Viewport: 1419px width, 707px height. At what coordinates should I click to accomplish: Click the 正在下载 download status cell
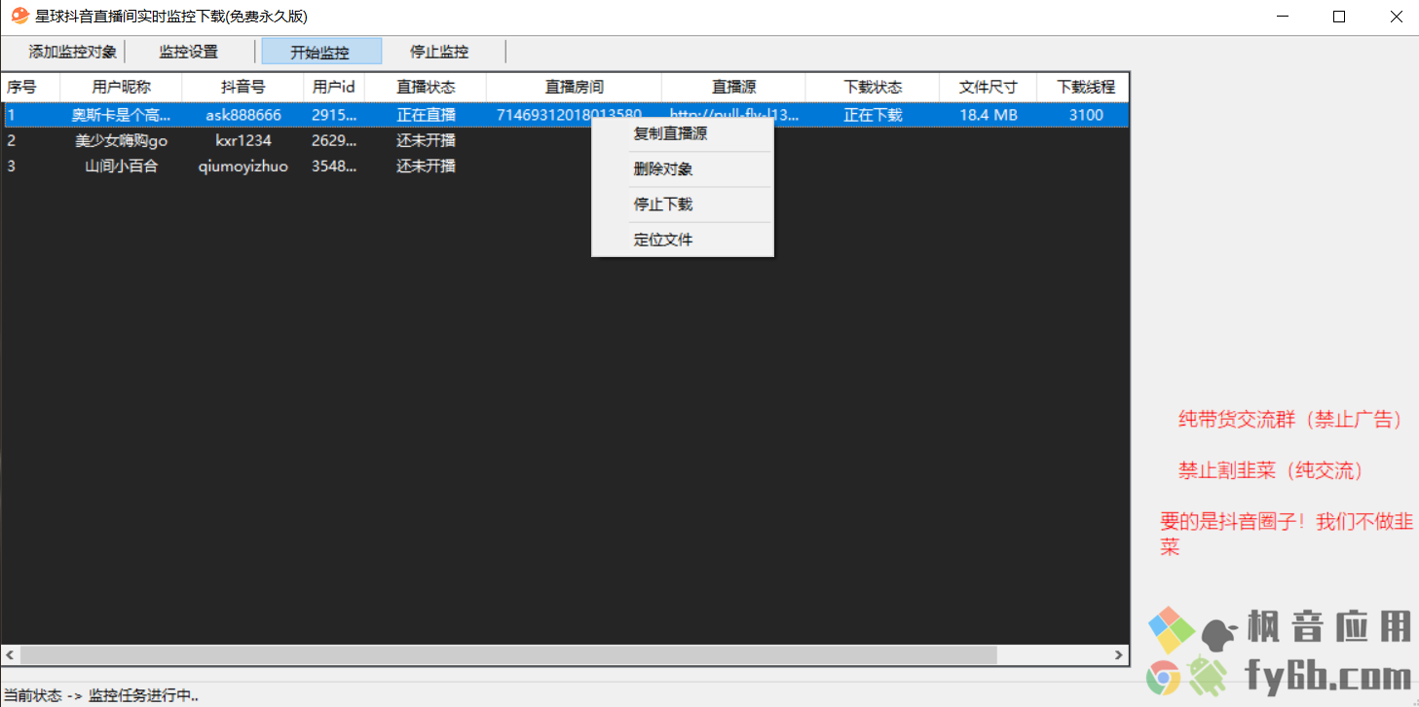(x=873, y=115)
